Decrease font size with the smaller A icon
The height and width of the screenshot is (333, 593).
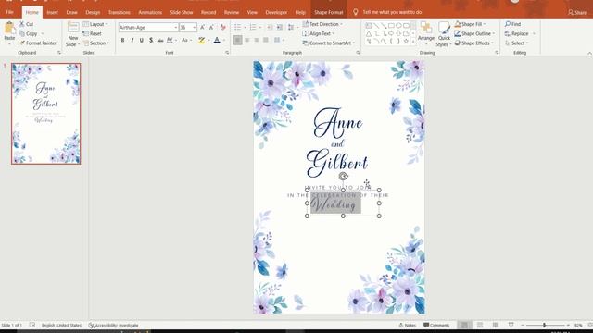coord(211,27)
